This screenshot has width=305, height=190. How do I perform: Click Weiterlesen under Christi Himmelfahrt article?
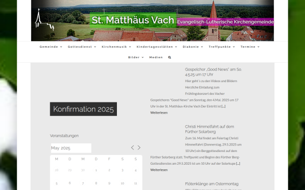pyautogui.click(x=159, y=170)
